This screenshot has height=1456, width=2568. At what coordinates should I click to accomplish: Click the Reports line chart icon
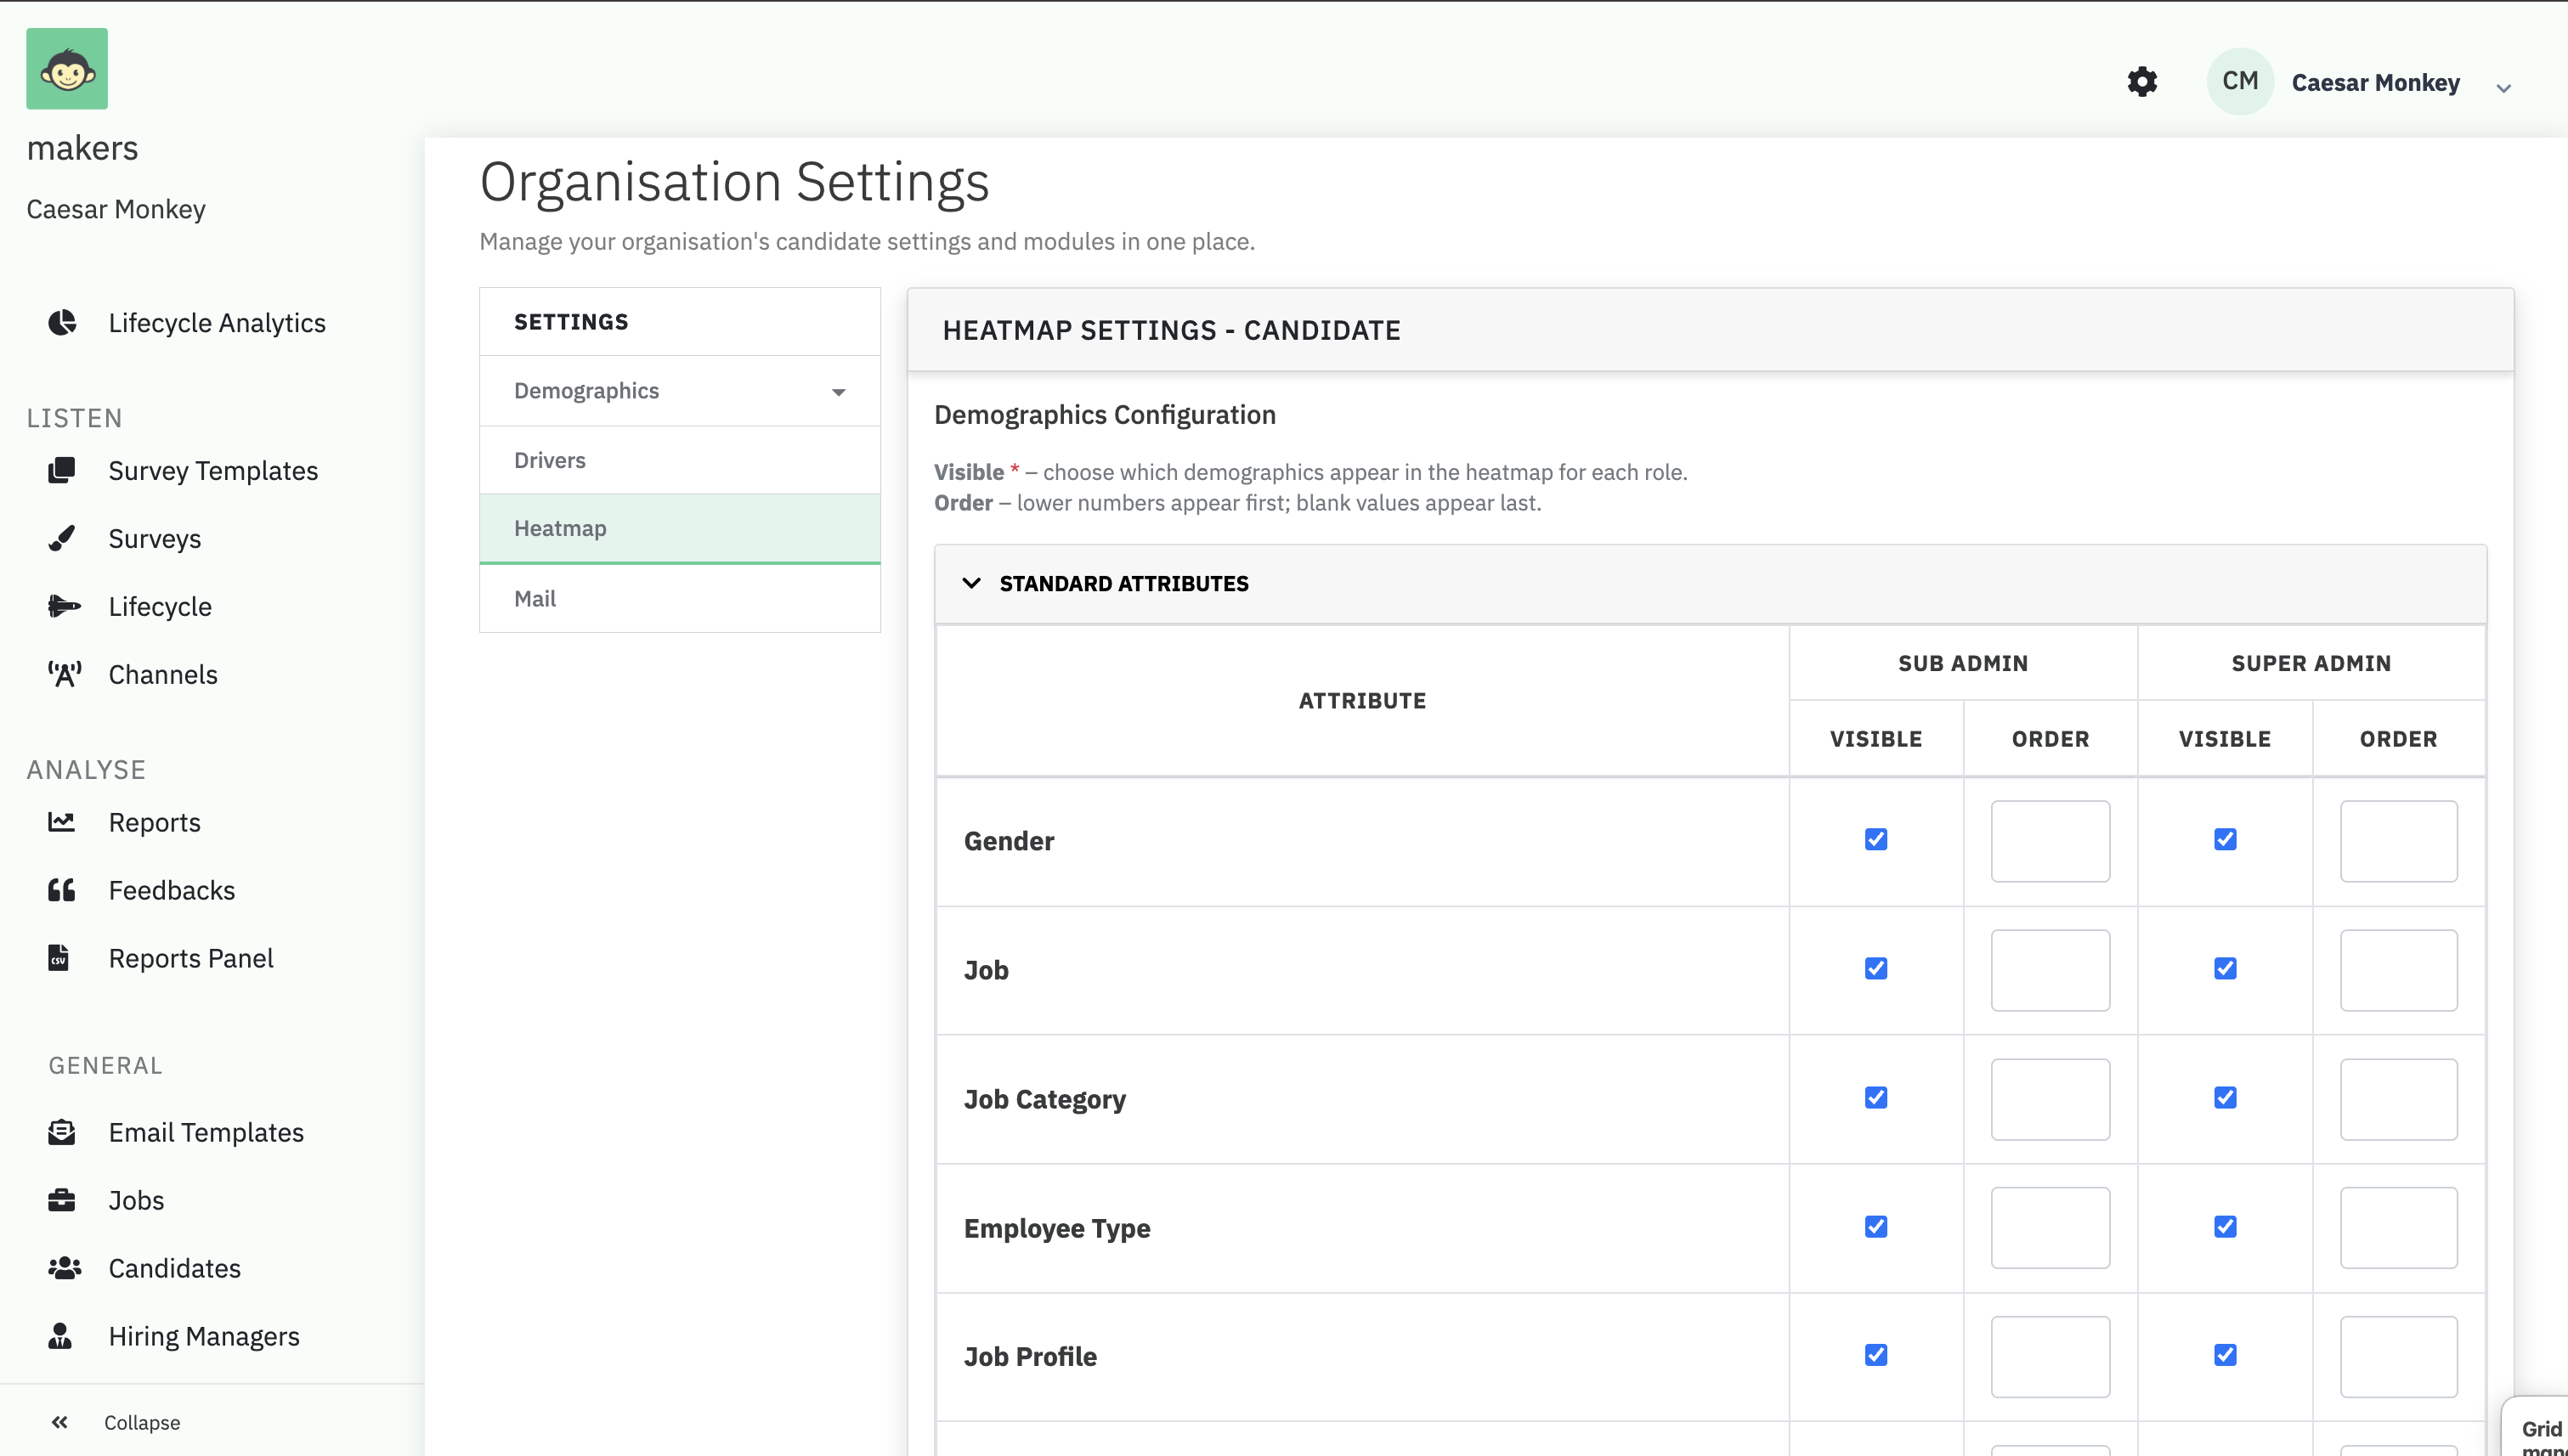[62, 822]
